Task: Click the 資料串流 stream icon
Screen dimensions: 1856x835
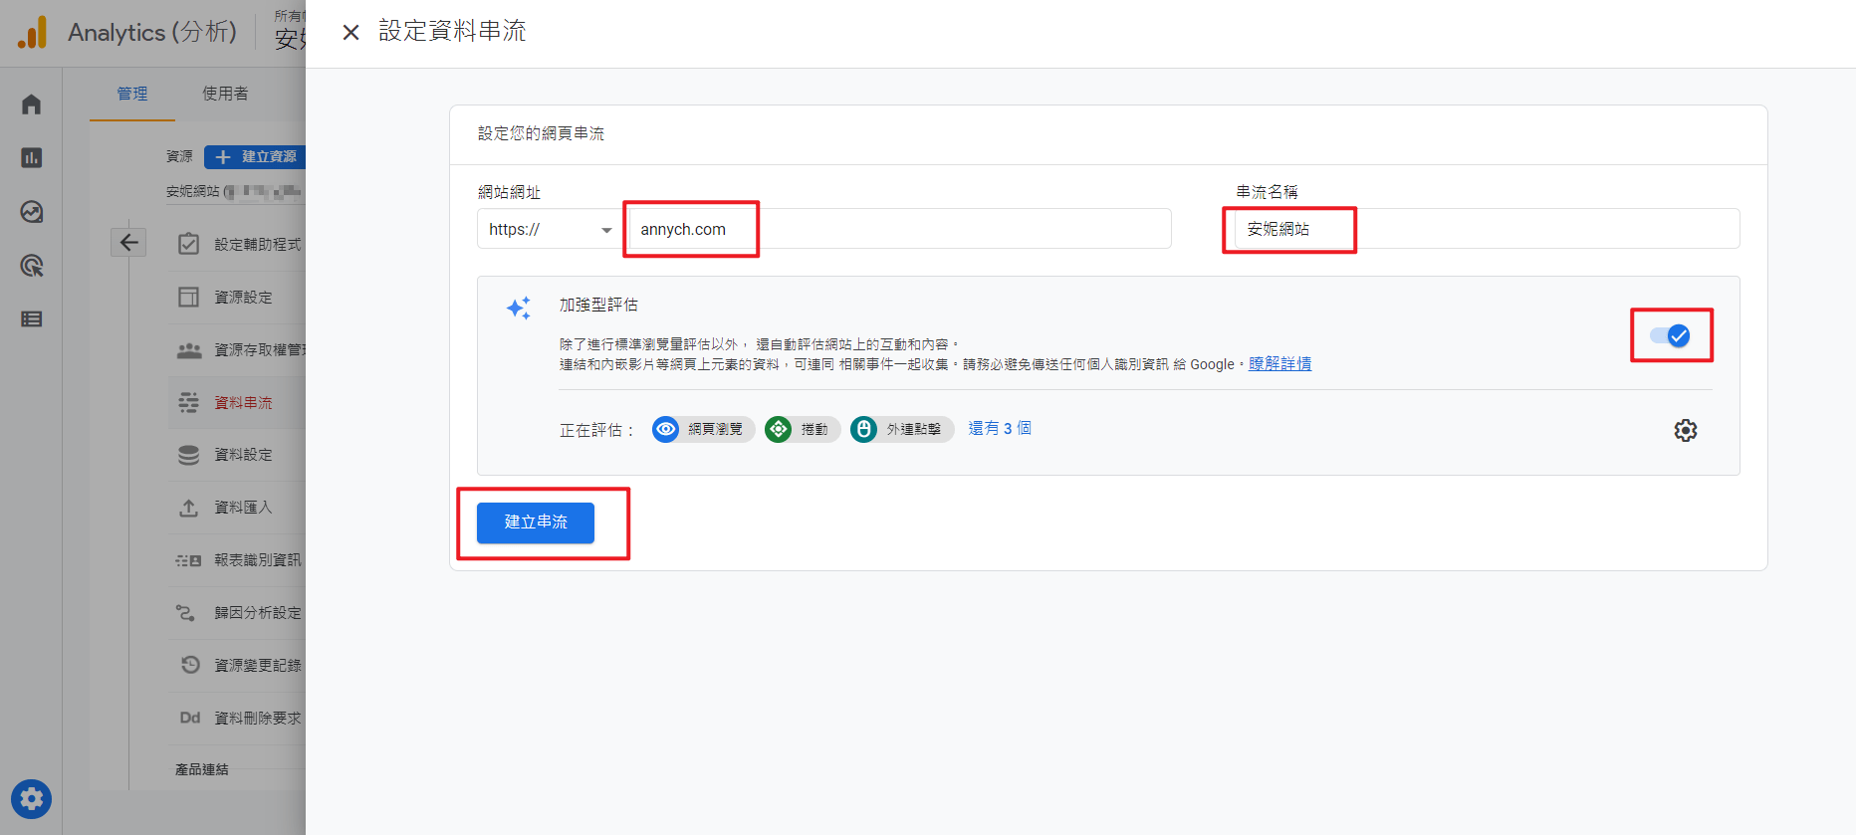Action: coord(188,402)
